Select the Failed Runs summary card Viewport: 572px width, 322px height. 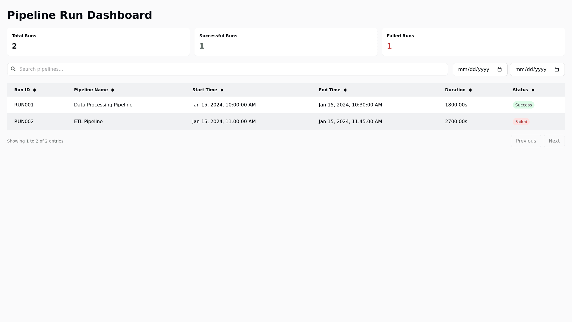[x=473, y=42]
